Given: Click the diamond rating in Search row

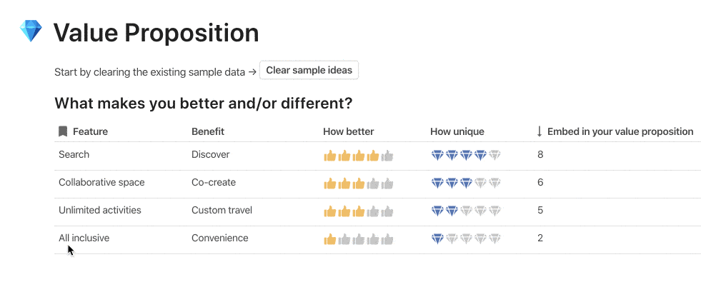Looking at the screenshot, I should [x=465, y=155].
